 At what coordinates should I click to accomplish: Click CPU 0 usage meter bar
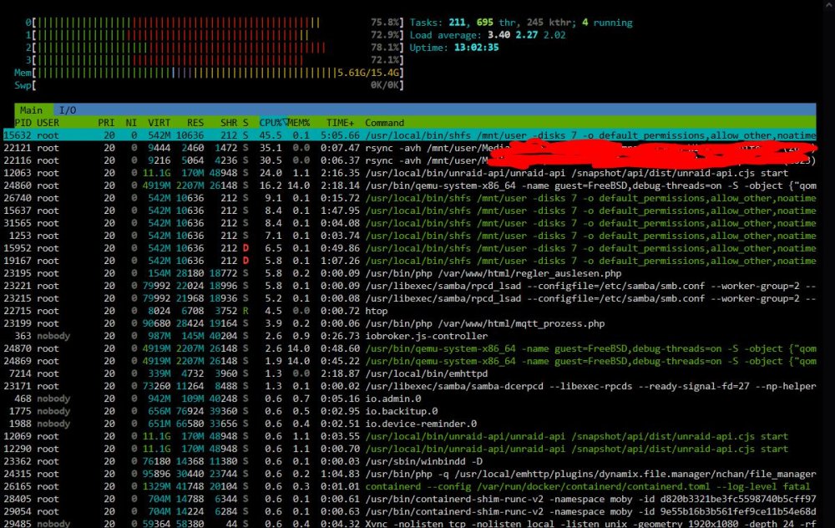[215, 23]
